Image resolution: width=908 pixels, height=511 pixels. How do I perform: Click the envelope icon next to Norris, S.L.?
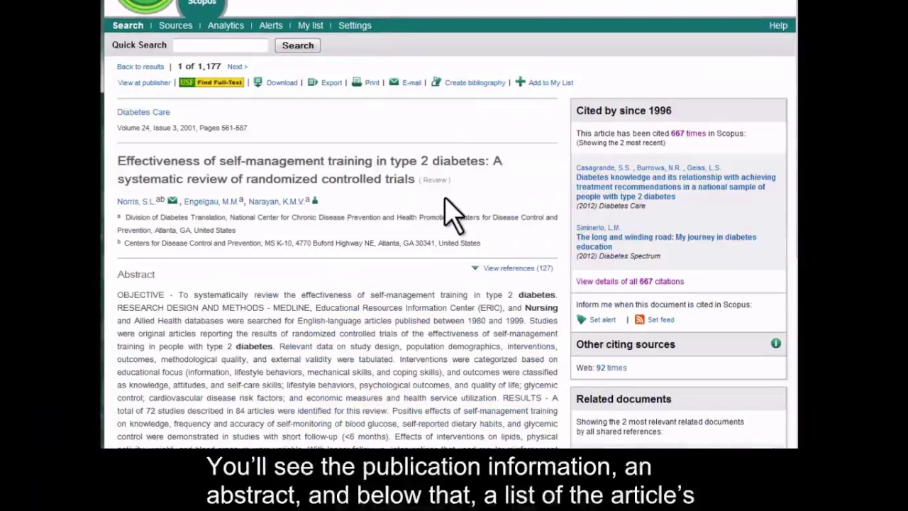(x=172, y=201)
